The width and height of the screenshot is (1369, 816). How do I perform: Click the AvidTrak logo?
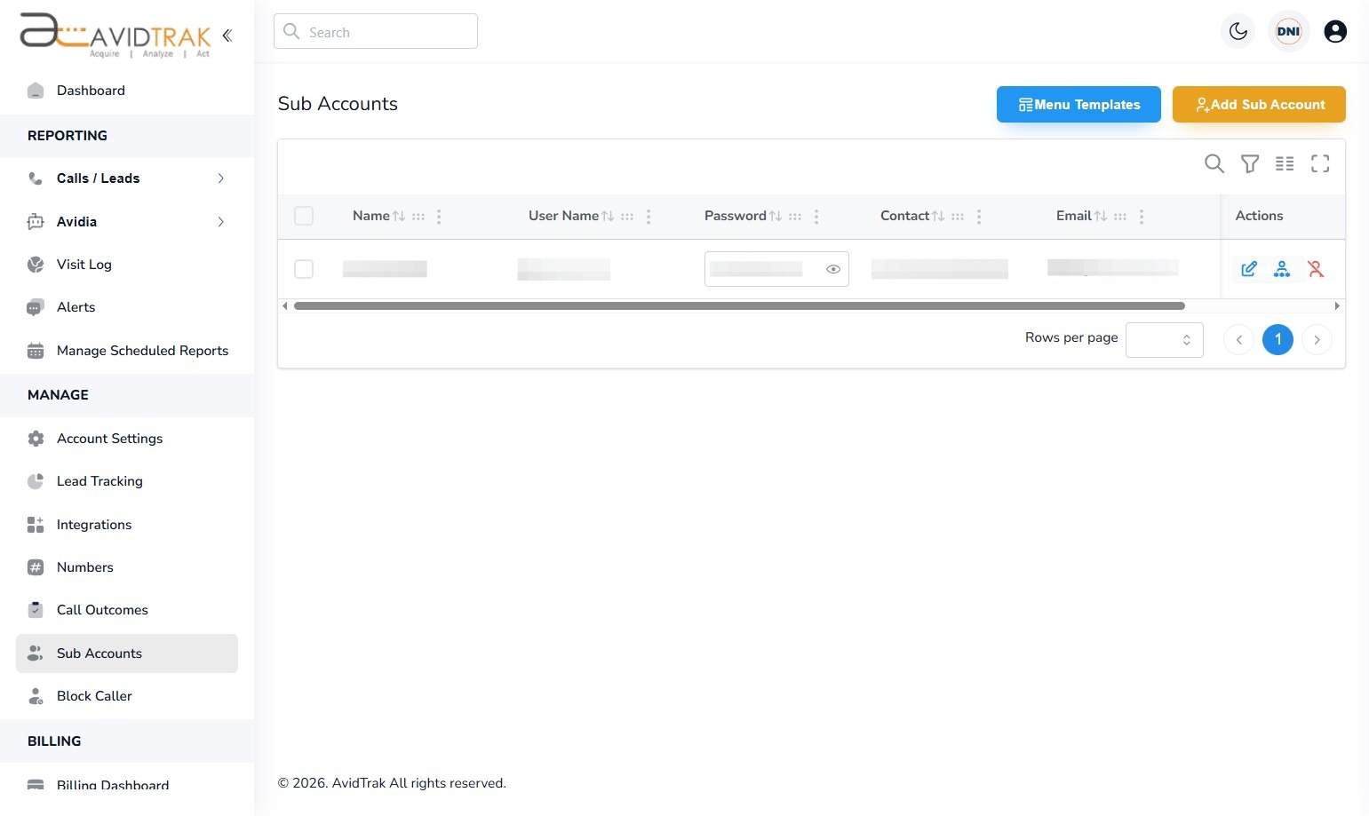click(x=115, y=35)
